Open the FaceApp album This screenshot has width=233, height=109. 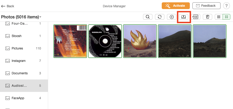pos(24,98)
